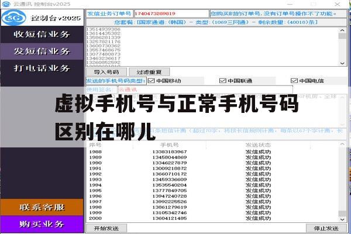
Task: Open the 收短信业务 section
Action: coord(42,35)
